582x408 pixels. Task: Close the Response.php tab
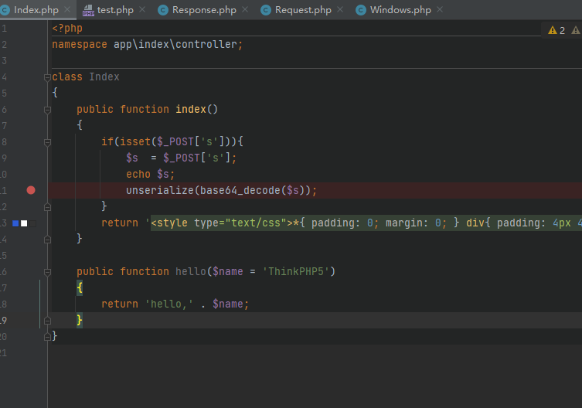245,9
